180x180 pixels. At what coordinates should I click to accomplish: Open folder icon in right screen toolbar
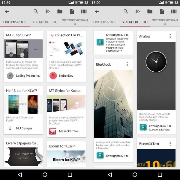(x=150, y=11)
